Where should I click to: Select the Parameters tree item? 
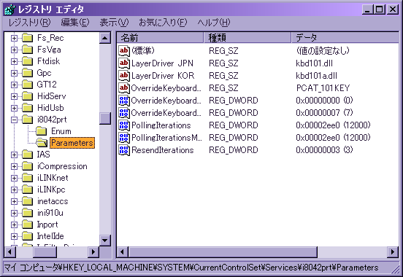point(72,143)
